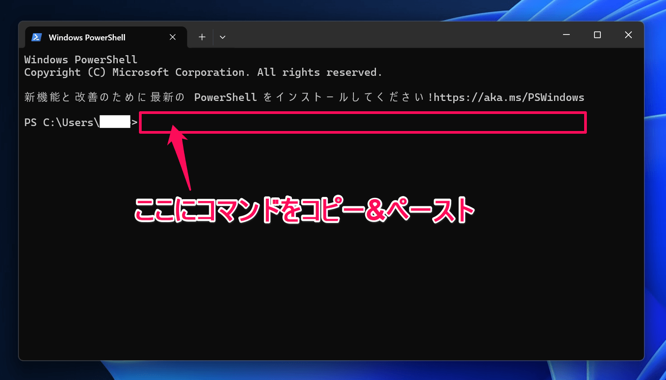Close the Windows PowerShell tab
666x380 pixels.
tap(173, 37)
